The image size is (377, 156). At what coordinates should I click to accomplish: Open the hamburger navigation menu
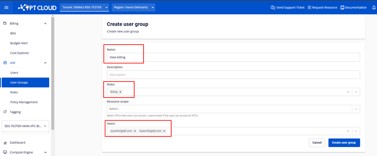click(x=7, y=7)
